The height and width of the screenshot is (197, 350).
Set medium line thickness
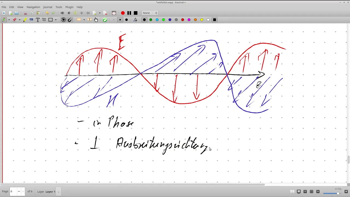click(120, 20)
